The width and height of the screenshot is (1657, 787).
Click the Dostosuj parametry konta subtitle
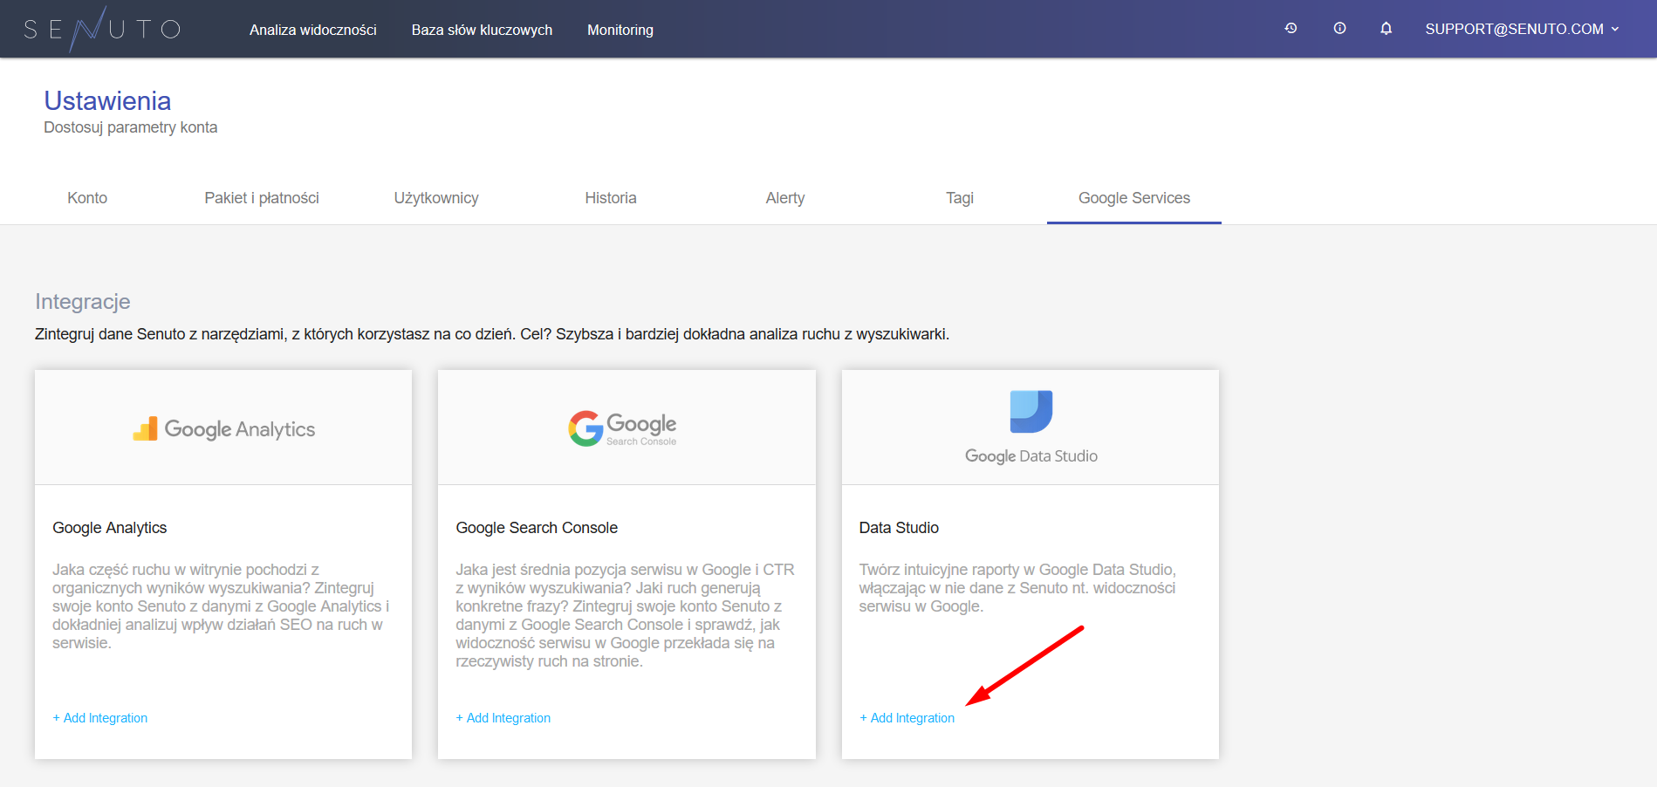point(131,127)
